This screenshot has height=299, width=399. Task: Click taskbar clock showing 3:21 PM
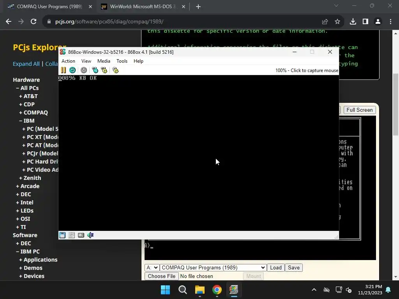pos(370,290)
